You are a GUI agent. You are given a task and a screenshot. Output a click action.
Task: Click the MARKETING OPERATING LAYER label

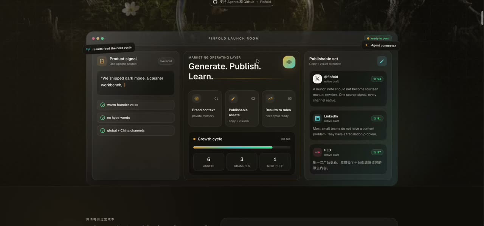coord(214,57)
